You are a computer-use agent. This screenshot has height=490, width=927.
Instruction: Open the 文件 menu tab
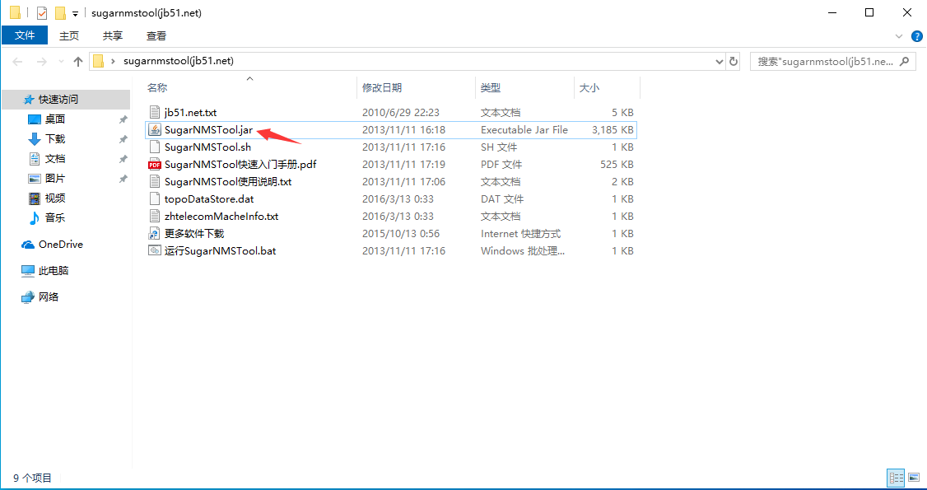click(25, 35)
